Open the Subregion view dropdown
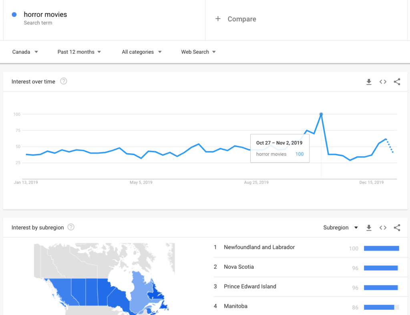The height and width of the screenshot is (315, 410). click(340, 227)
